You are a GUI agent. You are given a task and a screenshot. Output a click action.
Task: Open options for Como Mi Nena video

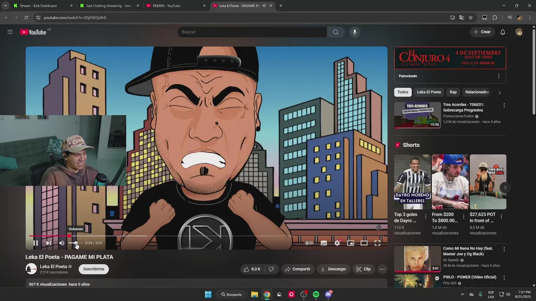[x=504, y=249]
